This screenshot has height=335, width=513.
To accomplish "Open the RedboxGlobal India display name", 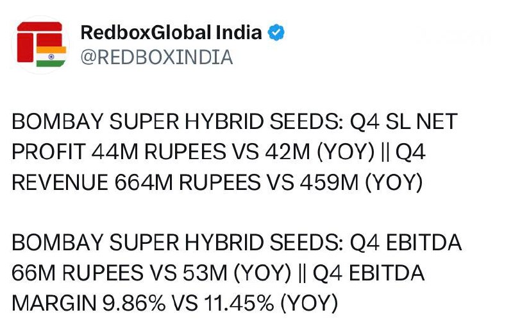I will coord(171,33).
